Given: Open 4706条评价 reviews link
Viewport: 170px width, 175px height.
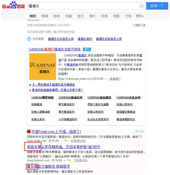Looking at the screenshot, I should pos(78,141).
